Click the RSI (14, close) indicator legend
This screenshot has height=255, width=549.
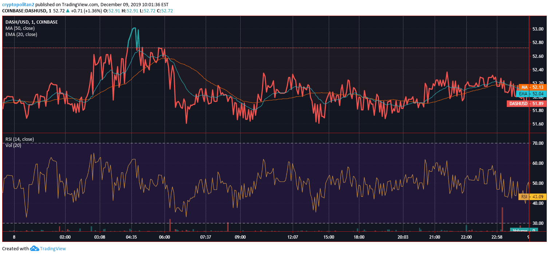[x=20, y=139]
